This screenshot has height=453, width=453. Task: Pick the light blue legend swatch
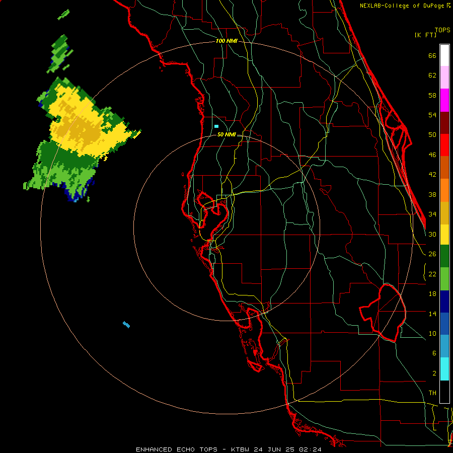tap(444, 346)
